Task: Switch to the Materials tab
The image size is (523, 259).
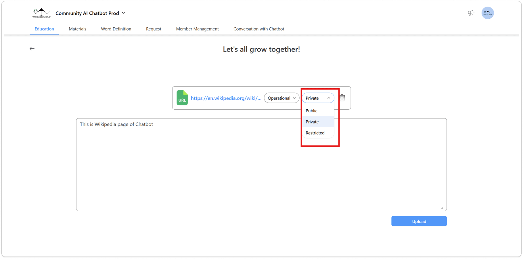Action: click(77, 29)
